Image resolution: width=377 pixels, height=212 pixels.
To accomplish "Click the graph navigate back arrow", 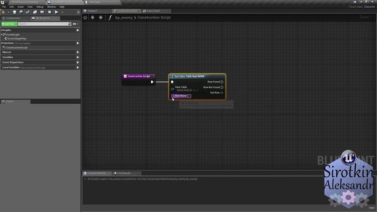I will (x=92, y=18).
